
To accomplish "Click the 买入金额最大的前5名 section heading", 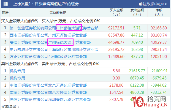I will (x=19, y=21).
